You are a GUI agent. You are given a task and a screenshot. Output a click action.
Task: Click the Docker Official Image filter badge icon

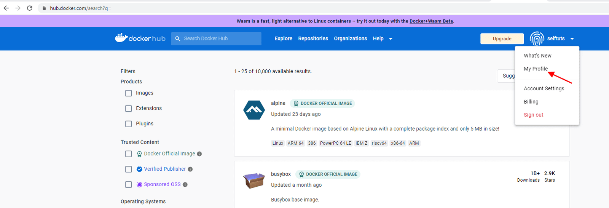pyautogui.click(x=139, y=154)
